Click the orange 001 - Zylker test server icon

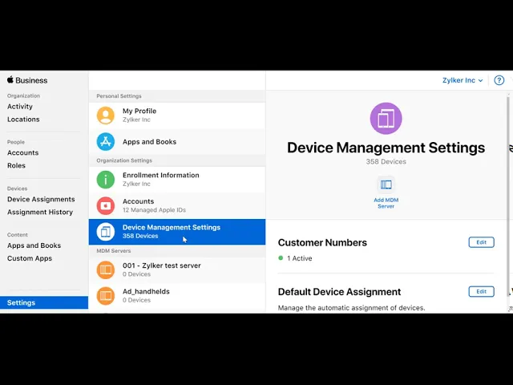[x=106, y=269]
